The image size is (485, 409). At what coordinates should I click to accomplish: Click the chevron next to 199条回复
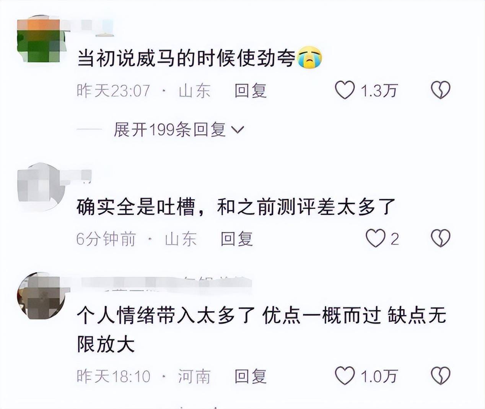[238, 130]
